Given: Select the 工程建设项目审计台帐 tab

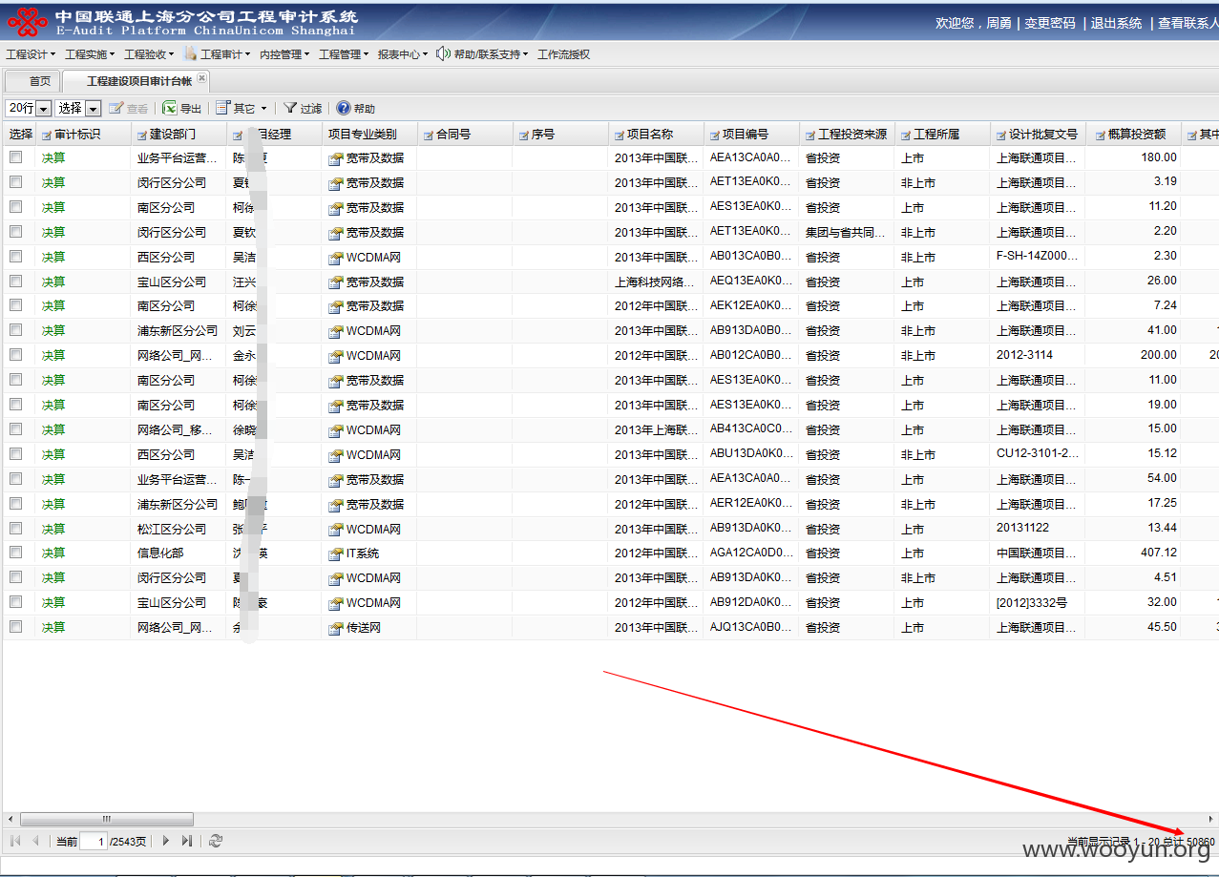Looking at the screenshot, I should (138, 81).
